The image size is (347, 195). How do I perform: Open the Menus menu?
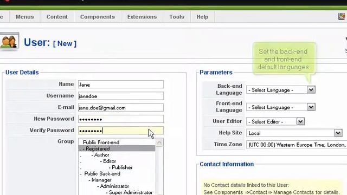coord(24,17)
